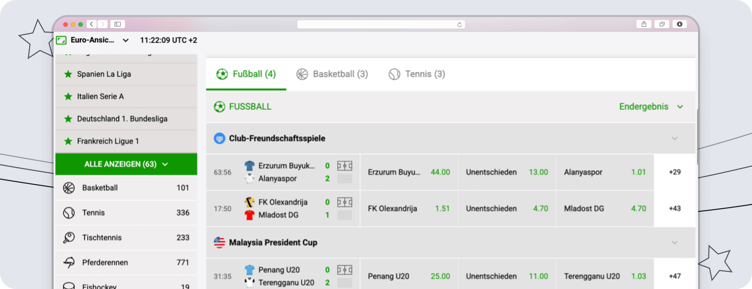Switch to the Tennis (3) tab
The image size is (752, 289).
[417, 74]
